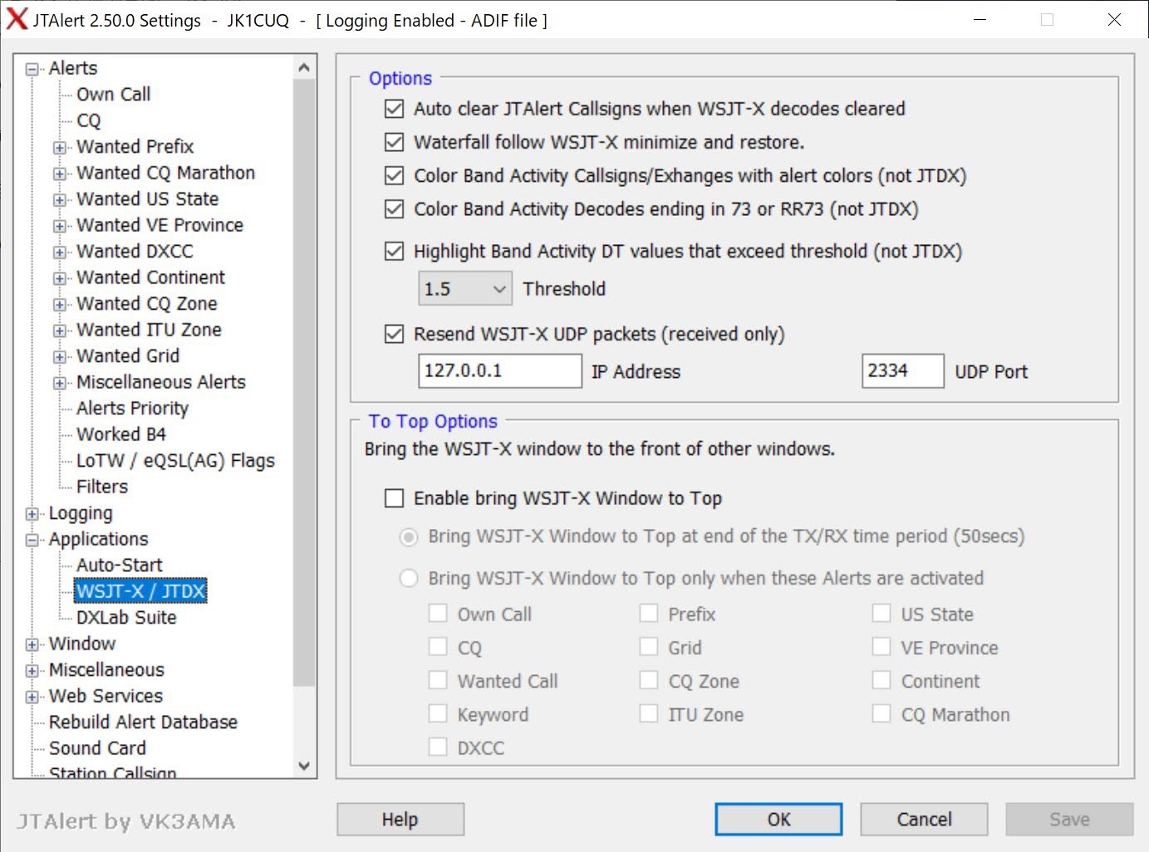Expand the Logging tree node
This screenshot has width=1149, height=852.
[x=32, y=514]
